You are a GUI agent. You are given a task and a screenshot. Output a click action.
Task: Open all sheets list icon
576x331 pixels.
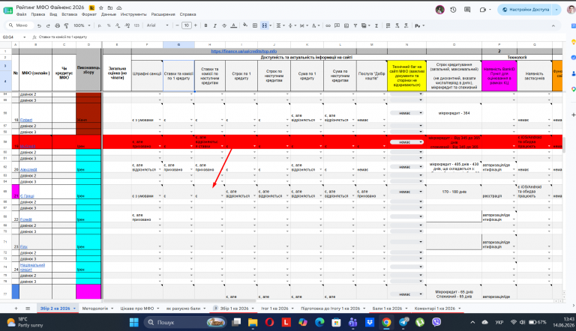(28, 309)
